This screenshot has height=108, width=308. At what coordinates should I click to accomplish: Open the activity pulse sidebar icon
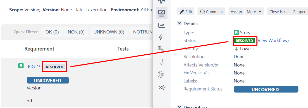pos(162,2)
